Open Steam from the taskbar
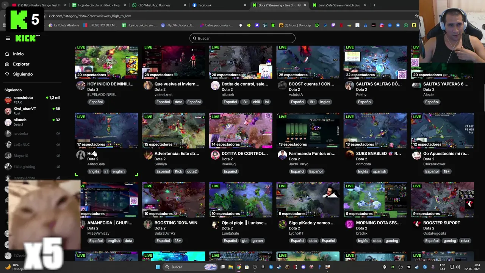485x273 pixels. 279,267
